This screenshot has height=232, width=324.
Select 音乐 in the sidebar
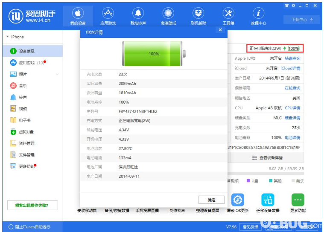[x=32, y=86]
